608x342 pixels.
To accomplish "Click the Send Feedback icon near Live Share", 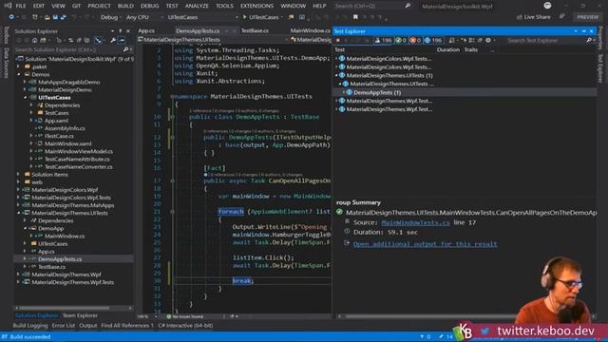I will click(x=561, y=17).
